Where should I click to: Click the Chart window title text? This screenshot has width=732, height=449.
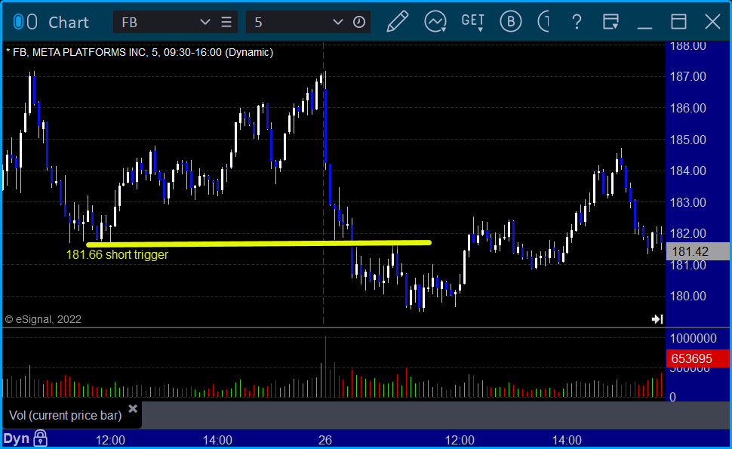(x=69, y=23)
